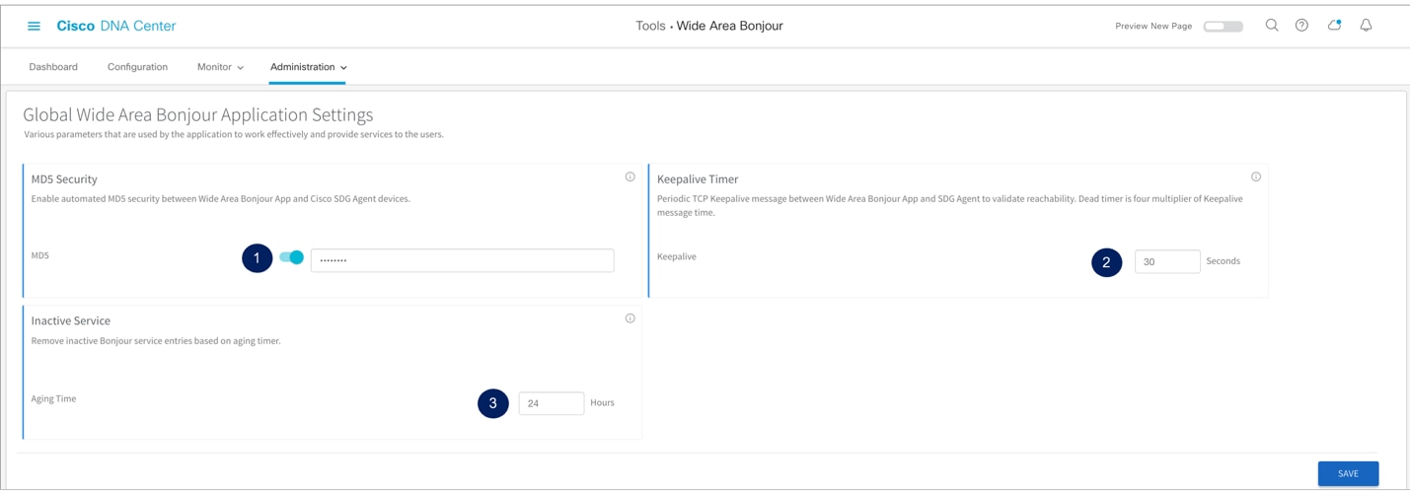The height and width of the screenshot is (494, 1410).
Task: Click the Keepalive Timer info icon
Action: [1256, 177]
